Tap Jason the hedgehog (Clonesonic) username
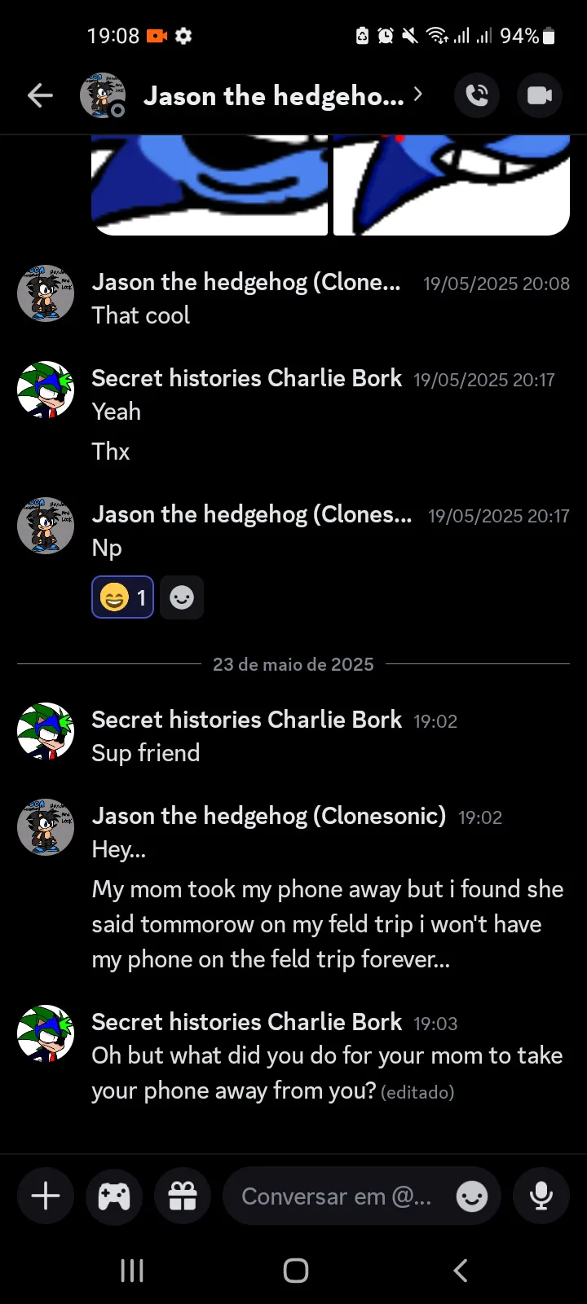587x1304 pixels. [x=269, y=816]
